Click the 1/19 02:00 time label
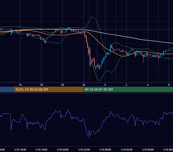173x152 pixels. (126, 149)
